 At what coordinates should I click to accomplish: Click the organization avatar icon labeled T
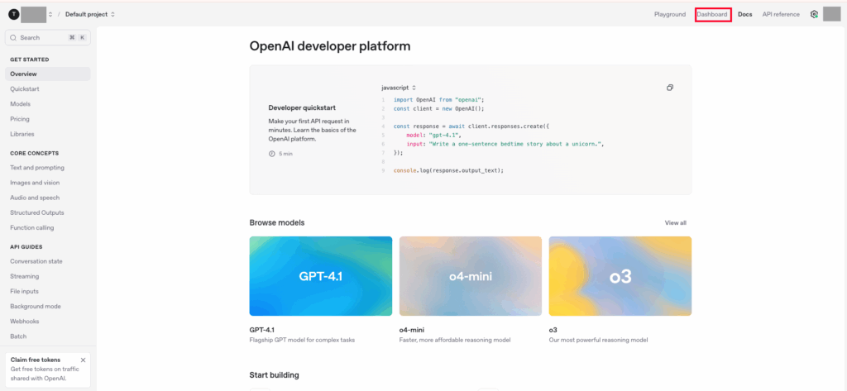coord(12,14)
